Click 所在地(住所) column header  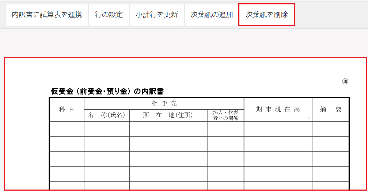[168, 115]
